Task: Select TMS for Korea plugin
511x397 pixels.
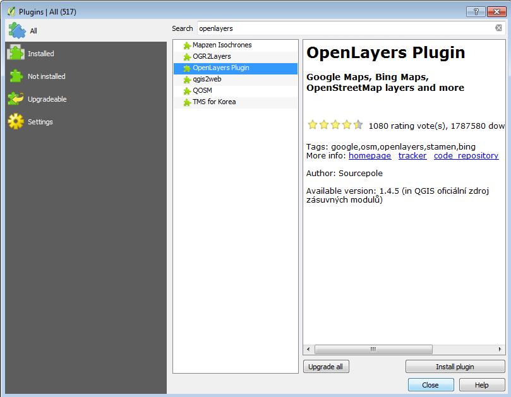Action: coord(236,102)
